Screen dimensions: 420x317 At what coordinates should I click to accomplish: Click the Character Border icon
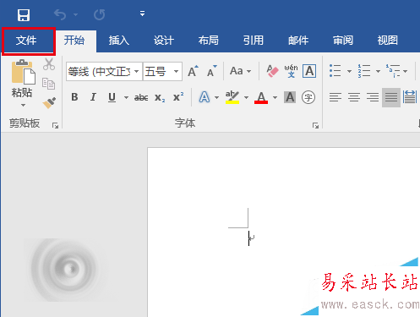(x=309, y=71)
